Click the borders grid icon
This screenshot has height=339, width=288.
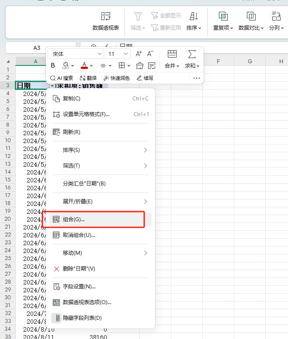[x=121, y=65]
